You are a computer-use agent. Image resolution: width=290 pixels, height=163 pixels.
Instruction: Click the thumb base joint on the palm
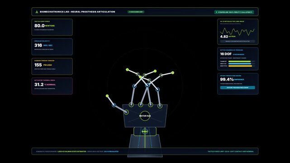click(x=126, y=112)
